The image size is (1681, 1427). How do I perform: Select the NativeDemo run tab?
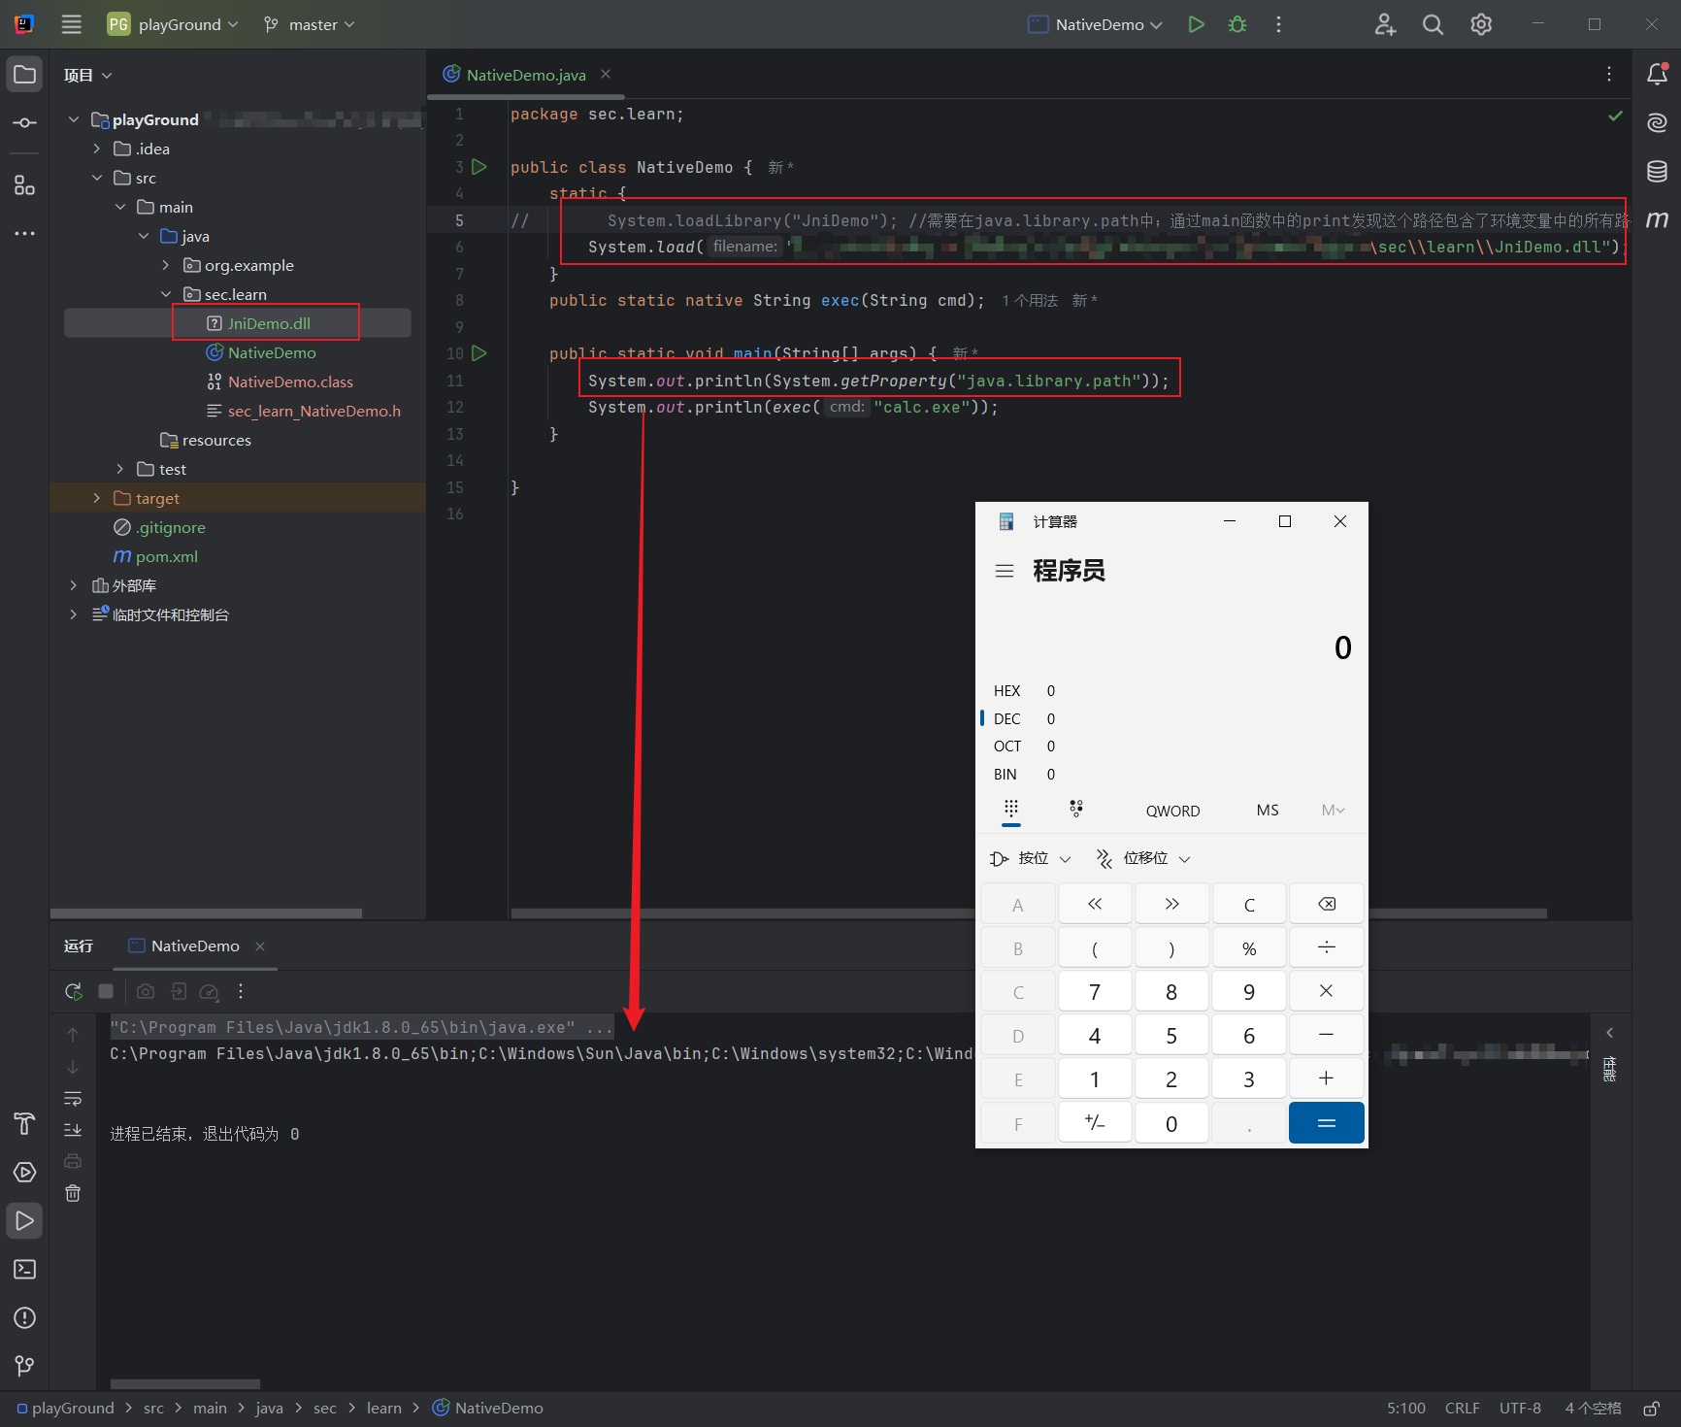tap(195, 946)
